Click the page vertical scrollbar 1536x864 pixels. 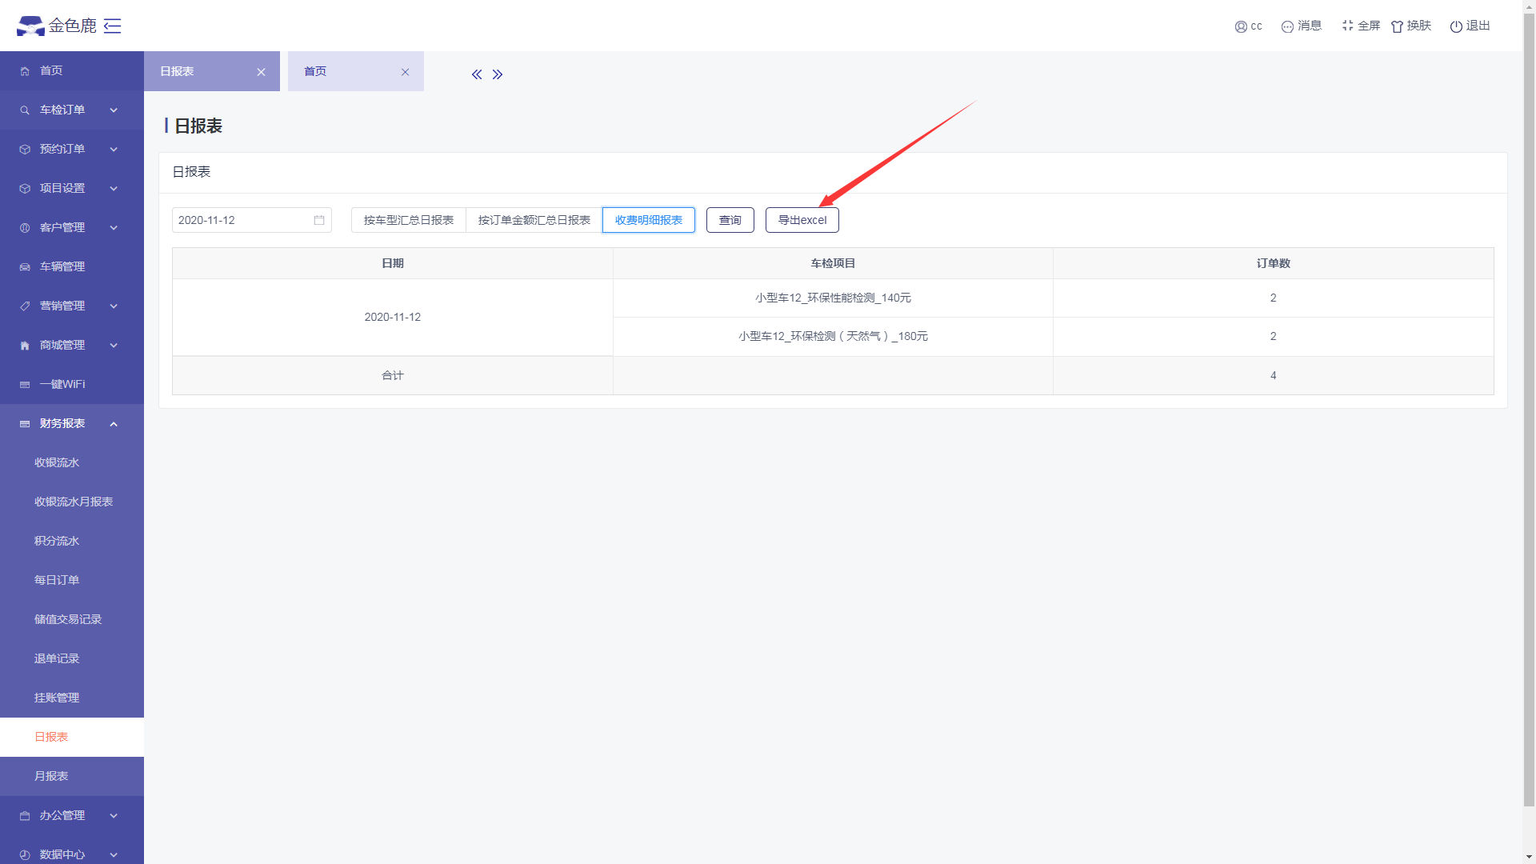(1529, 408)
